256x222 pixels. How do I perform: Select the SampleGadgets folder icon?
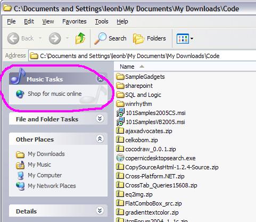click(x=120, y=77)
